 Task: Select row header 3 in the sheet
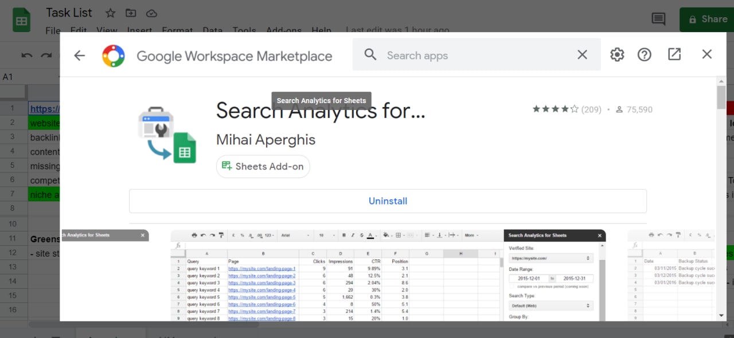pos(13,137)
